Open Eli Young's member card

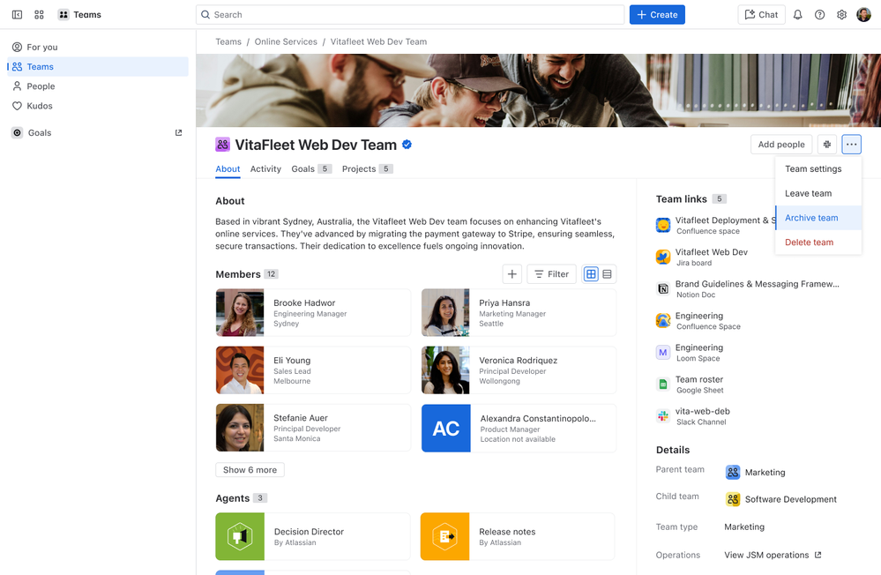point(313,370)
